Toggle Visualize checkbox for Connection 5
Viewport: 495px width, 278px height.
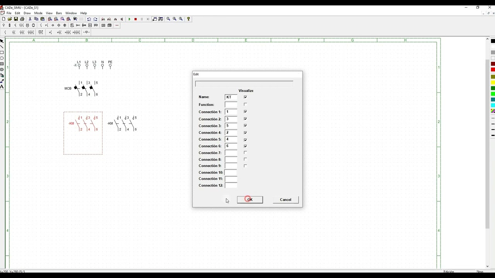click(245, 140)
